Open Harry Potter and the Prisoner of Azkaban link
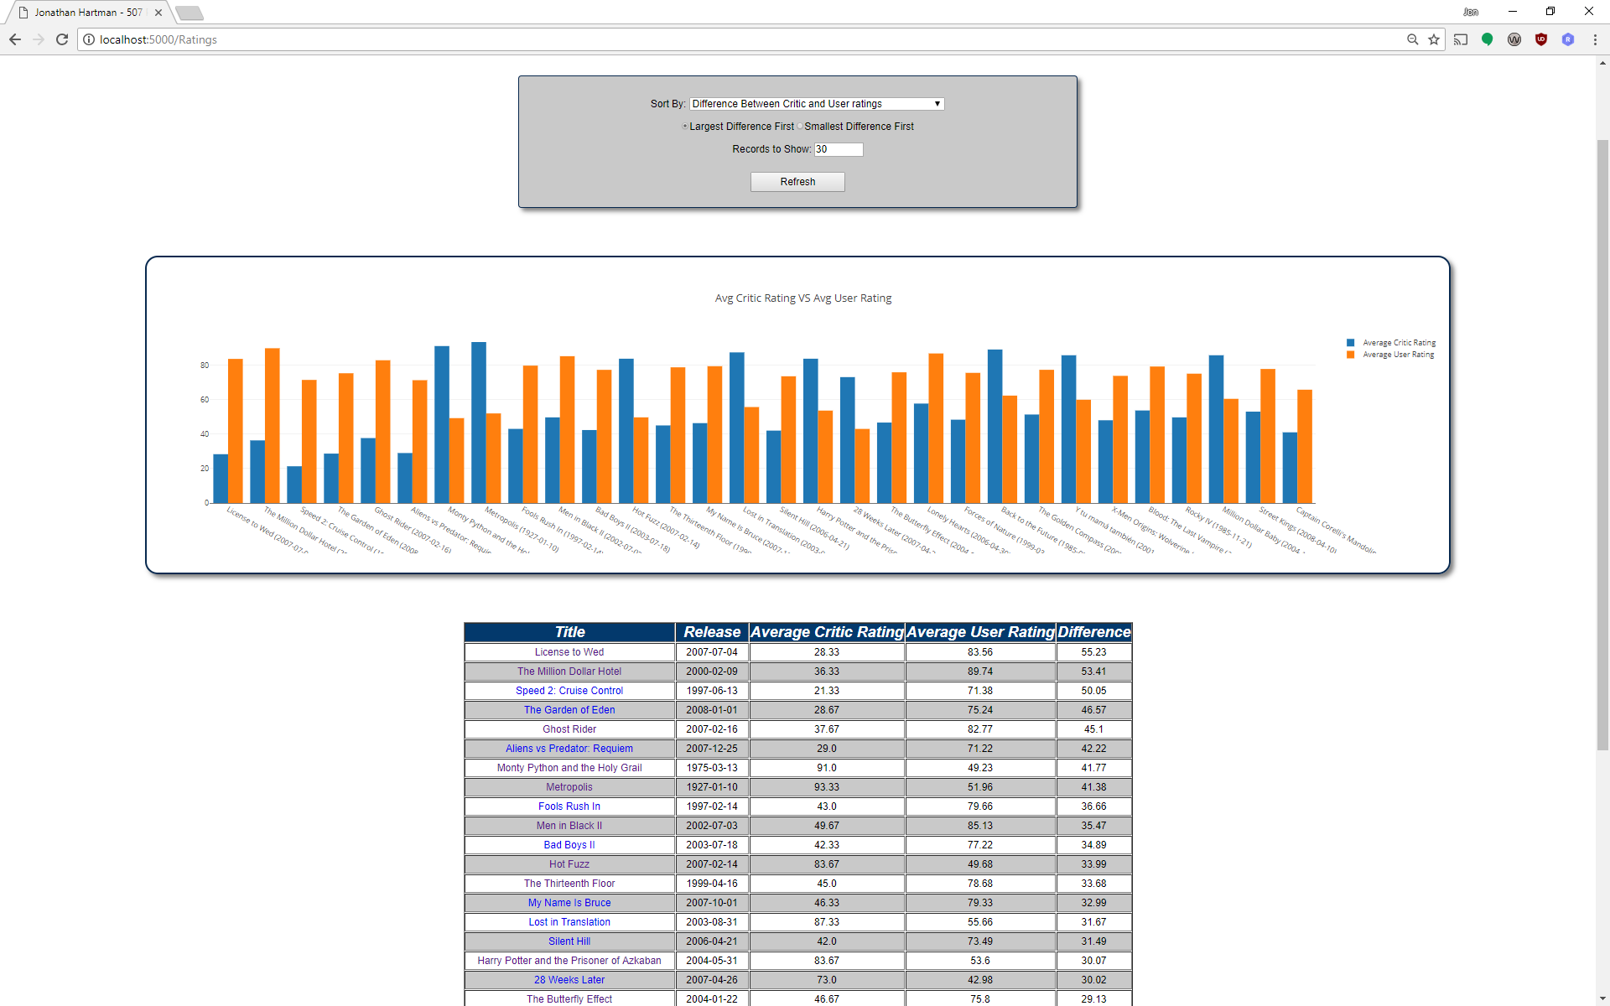The image size is (1610, 1006). tap(569, 961)
